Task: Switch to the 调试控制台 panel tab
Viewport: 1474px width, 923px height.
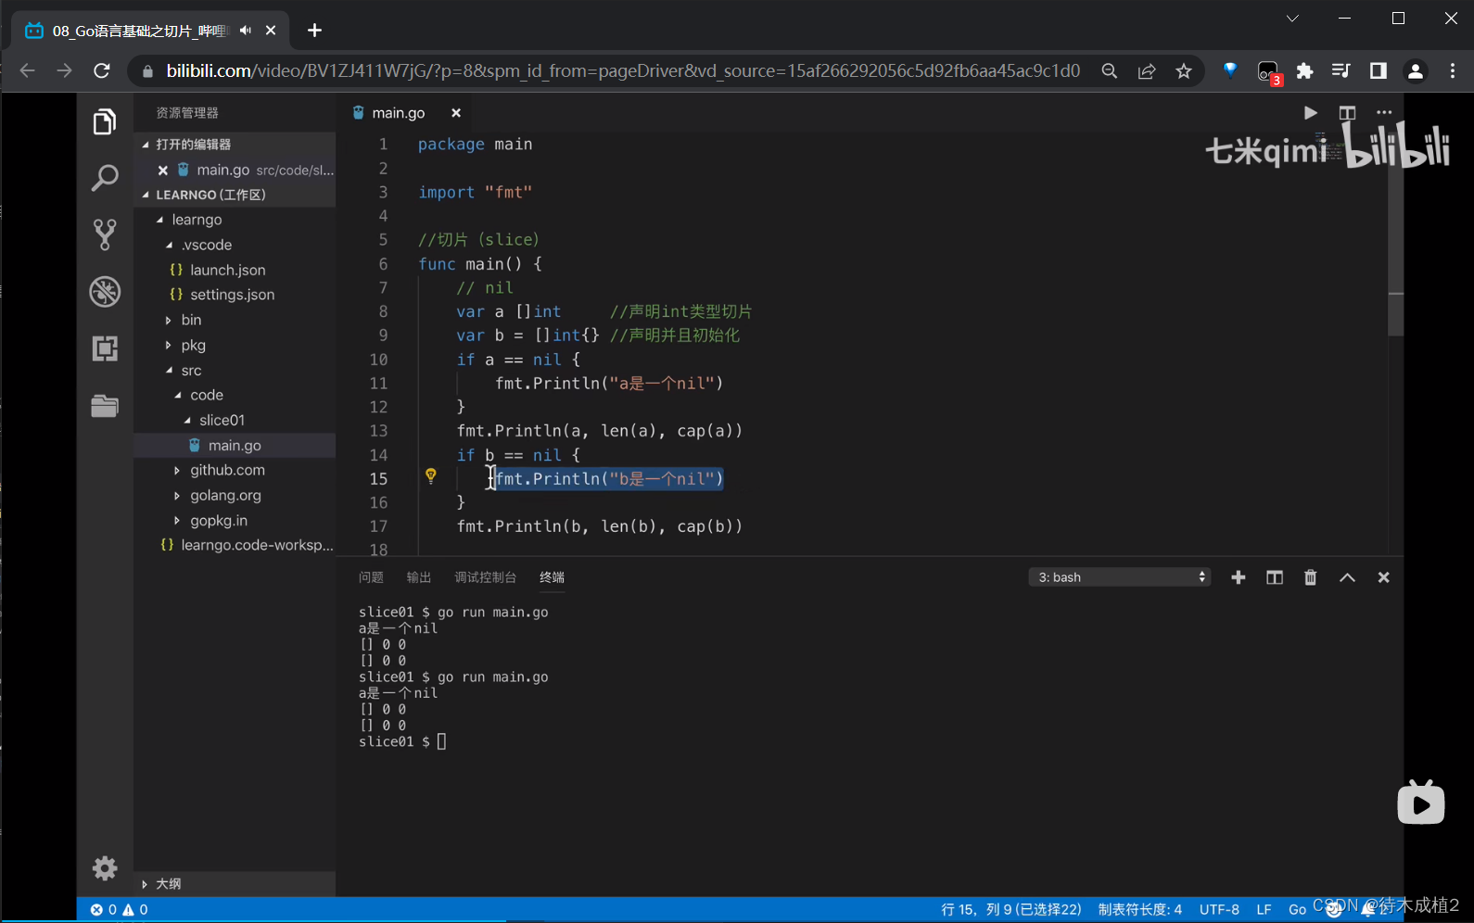Action: (486, 577)
